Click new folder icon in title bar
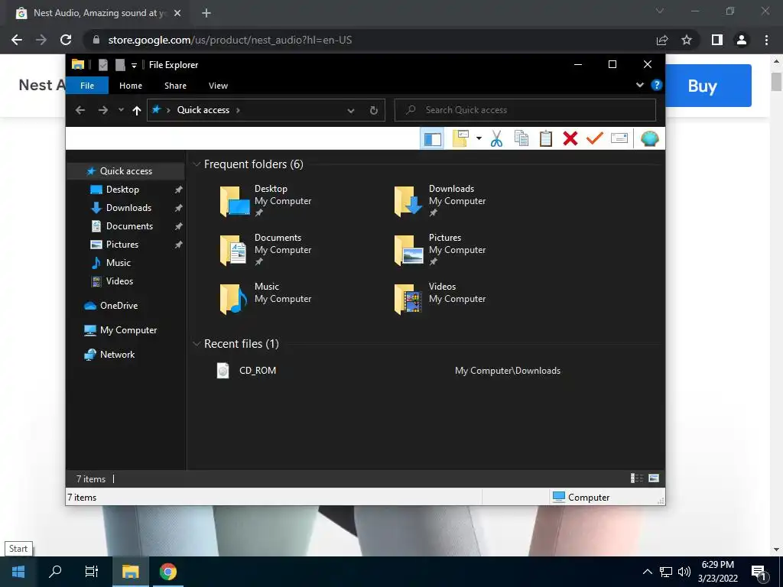Image resolution: width=783 pixels, height=587 pixels. click(120, 65)
